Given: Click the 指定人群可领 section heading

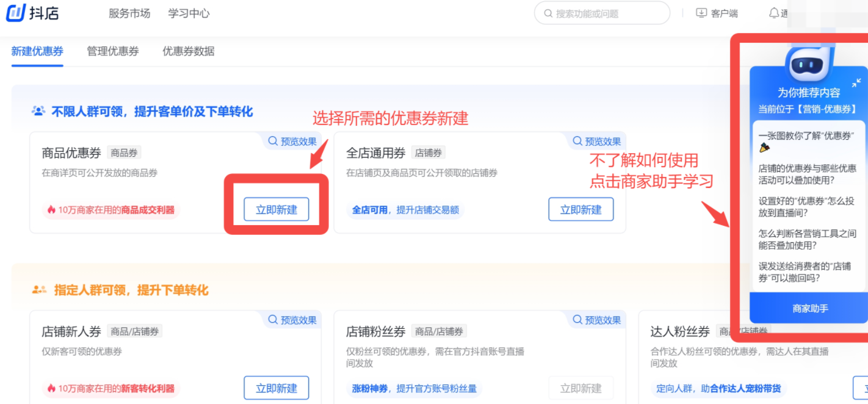Looking at the screenshot, I should point(131,290).
